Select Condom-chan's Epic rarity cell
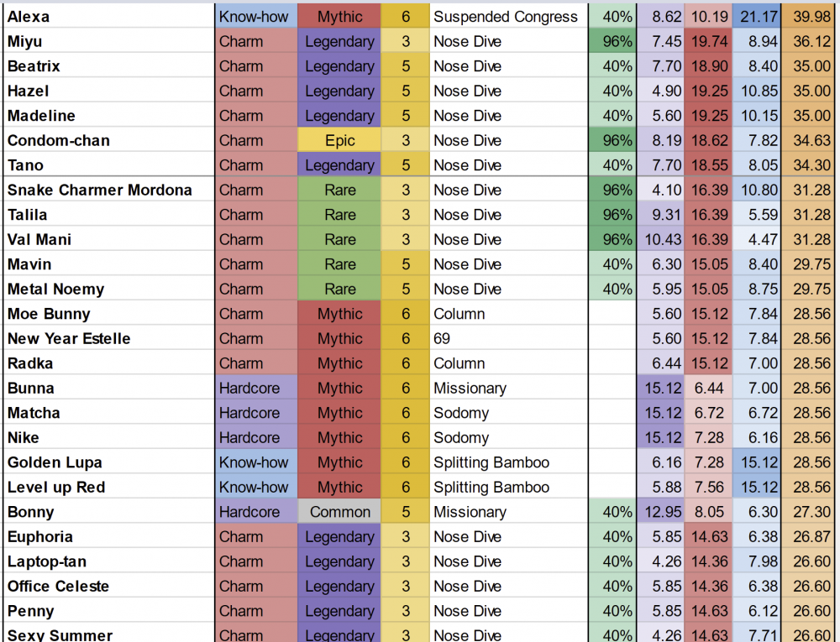Screen dimensions: 840x642 (x=339, y=141)
